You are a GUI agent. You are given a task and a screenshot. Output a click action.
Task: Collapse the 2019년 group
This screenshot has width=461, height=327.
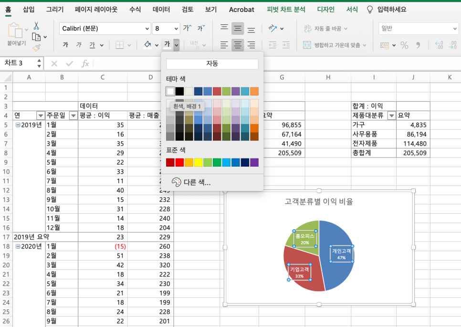(18, 125)
